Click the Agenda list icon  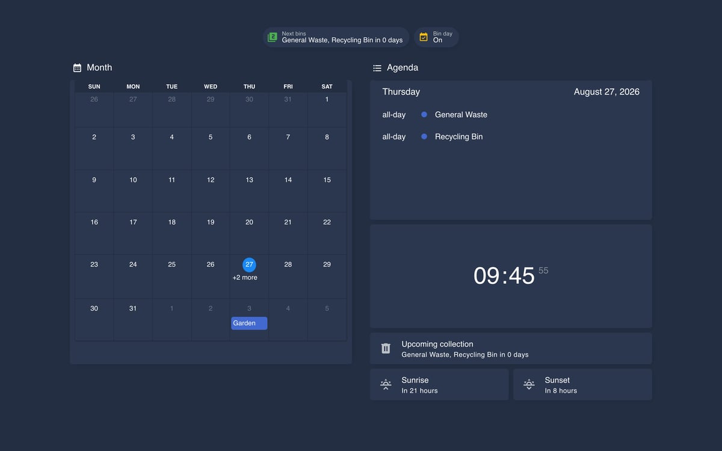[x=377, y=68]
